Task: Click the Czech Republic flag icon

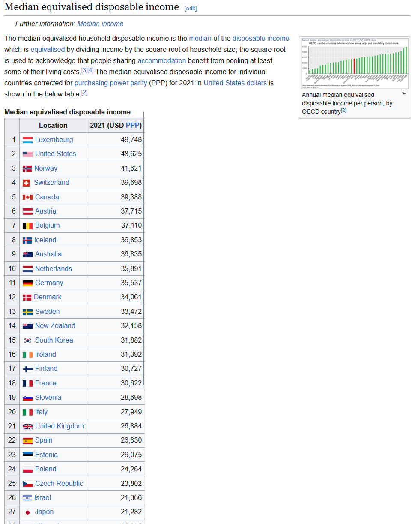Action: [x=27, y=484]
